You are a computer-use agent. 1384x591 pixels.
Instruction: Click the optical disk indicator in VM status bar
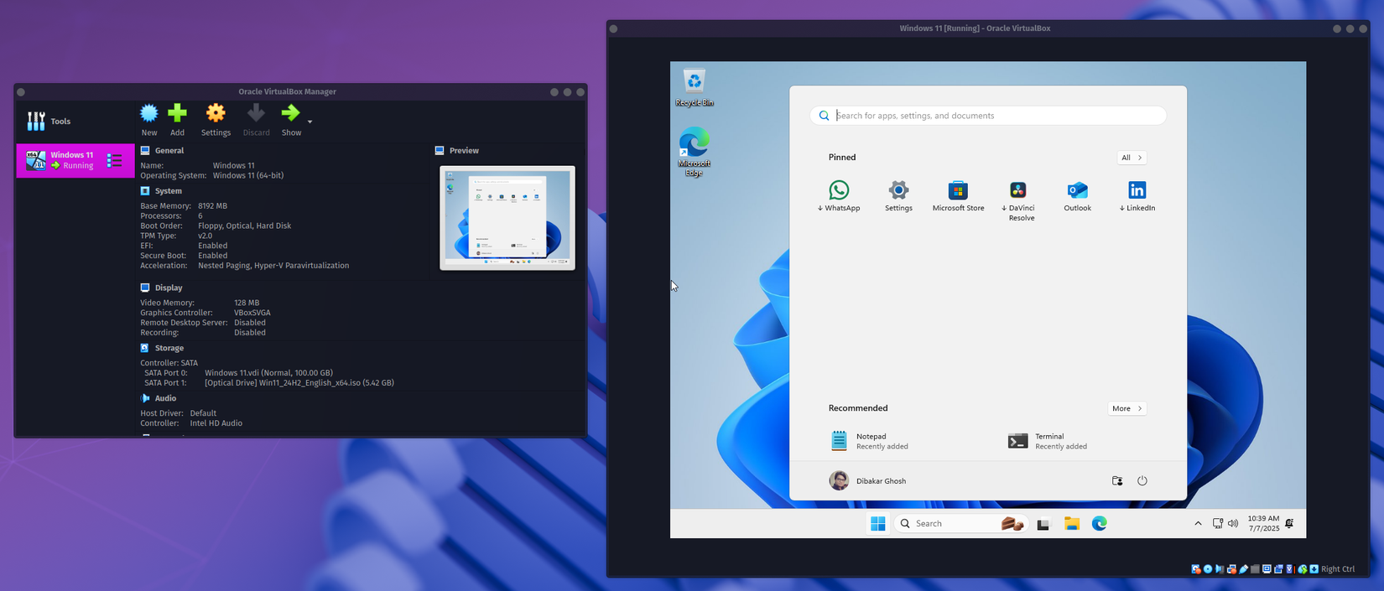pos(1208,569)
